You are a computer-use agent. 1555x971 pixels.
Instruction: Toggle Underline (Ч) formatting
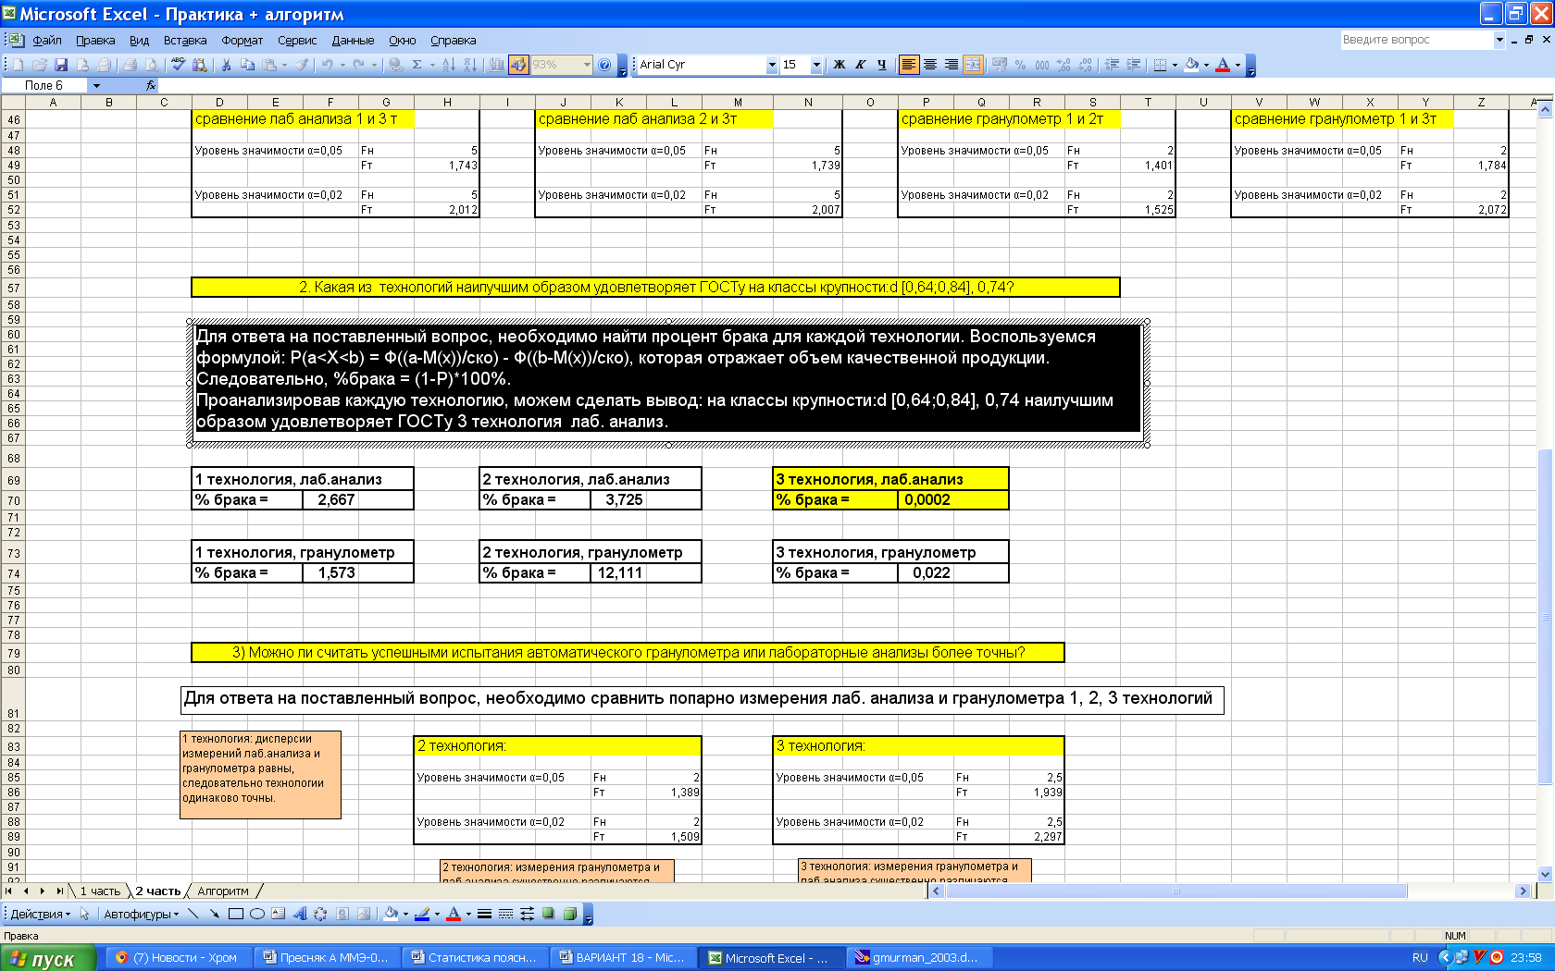[882, 65]
